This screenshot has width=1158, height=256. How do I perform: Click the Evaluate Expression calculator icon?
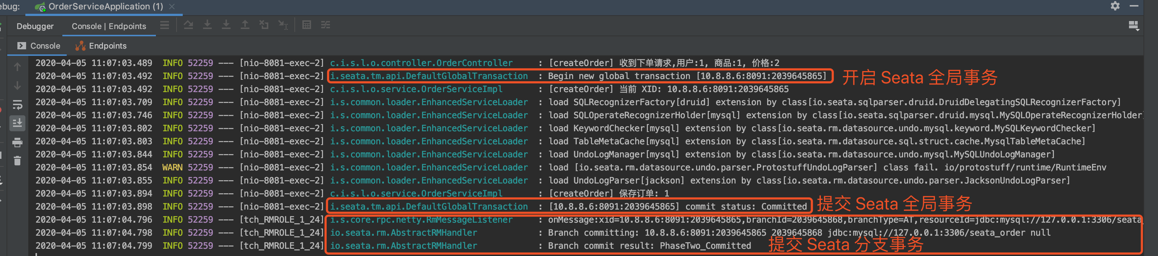307,25
